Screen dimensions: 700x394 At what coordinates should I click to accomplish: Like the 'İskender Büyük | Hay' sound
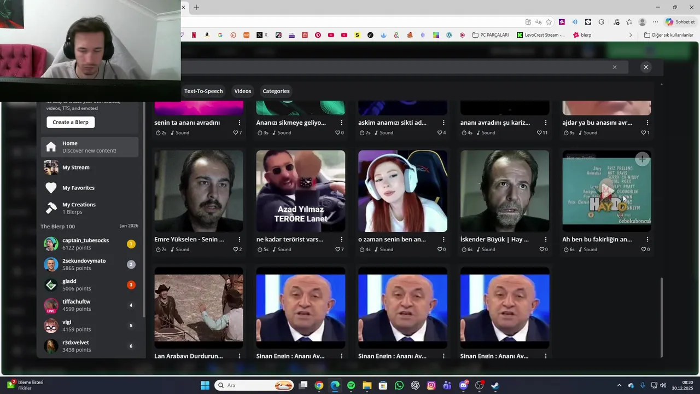coord(542,249)
